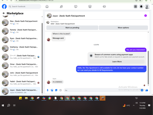The image size is (153, 115).
Task: Open Yadiel's apartment conversation
Action: 21,83
